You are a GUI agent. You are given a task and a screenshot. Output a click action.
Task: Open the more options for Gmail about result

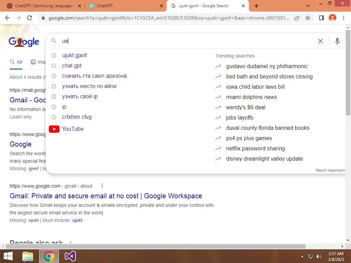click(102, 186)
